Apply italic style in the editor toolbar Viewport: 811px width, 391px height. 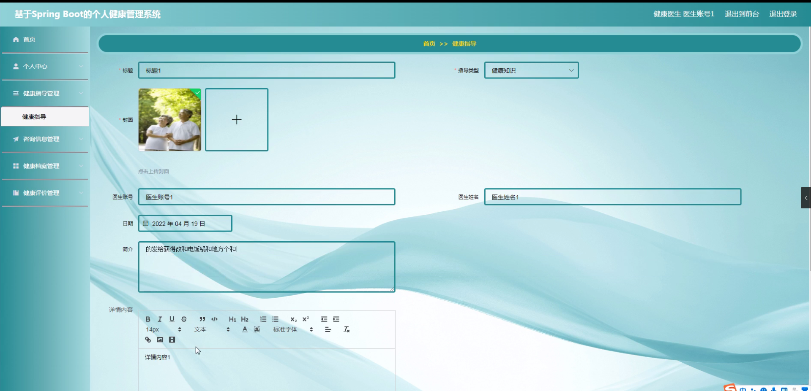160,319
